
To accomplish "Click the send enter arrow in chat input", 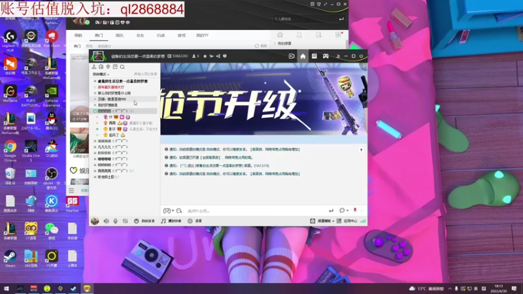I will 331,210.
